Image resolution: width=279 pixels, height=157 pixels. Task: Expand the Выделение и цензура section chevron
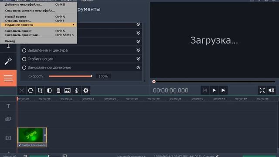(x=138, y=50)
